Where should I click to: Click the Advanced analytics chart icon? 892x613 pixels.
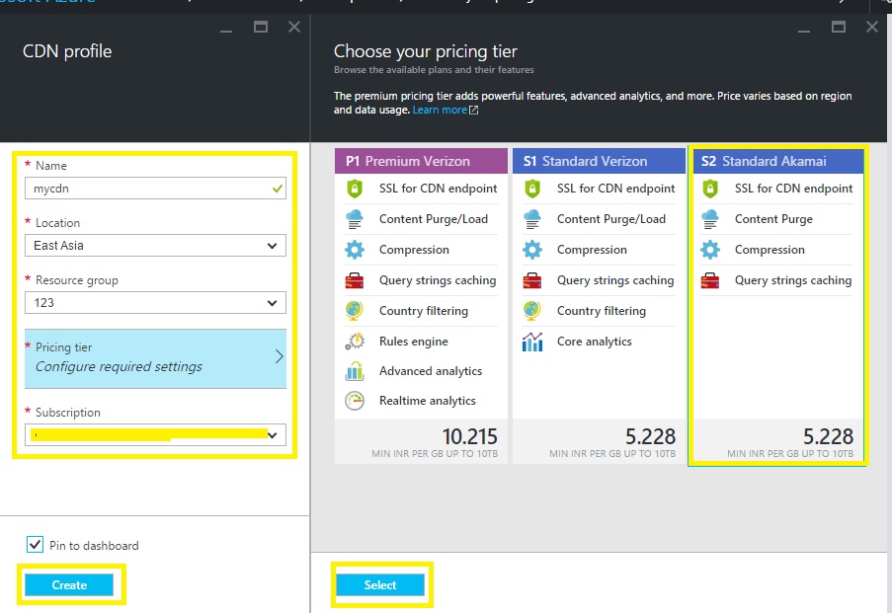click(x=355, y=371)
